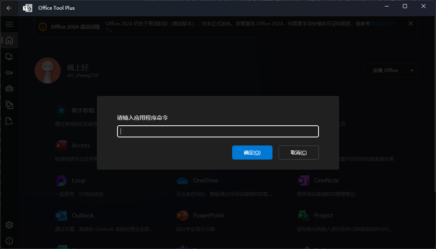Click inside the command input field
The image size is (436, 249).
(x=218, y=131)
